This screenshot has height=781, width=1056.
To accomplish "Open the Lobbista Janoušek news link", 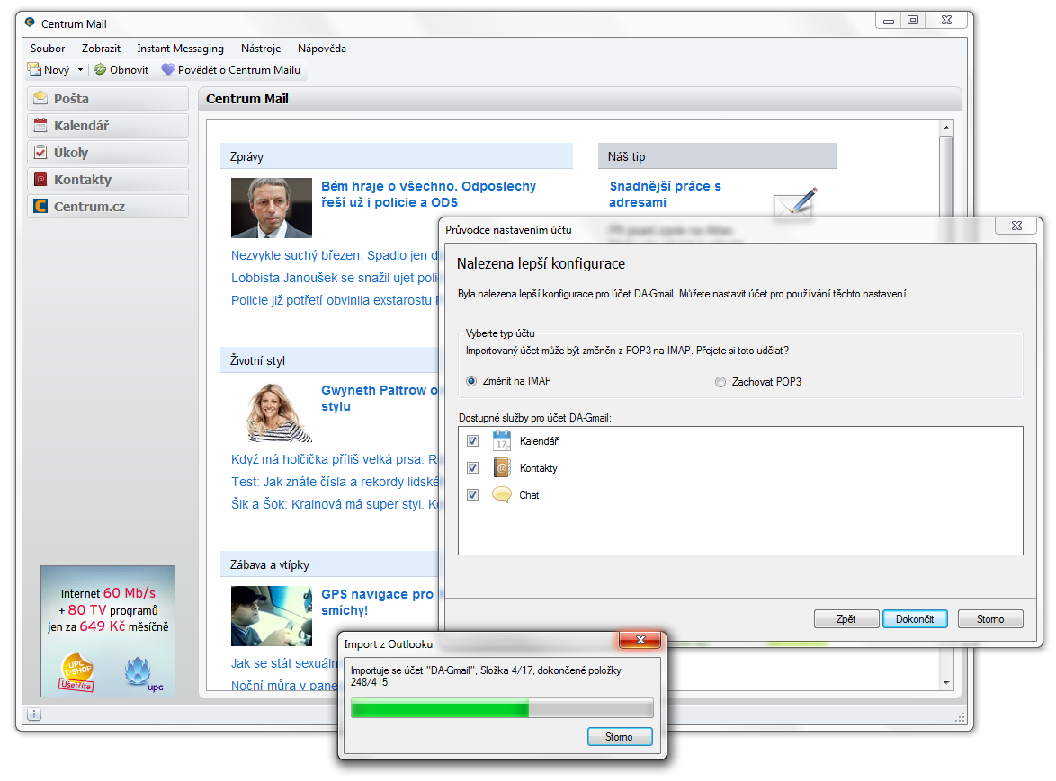I will [334, 278].
